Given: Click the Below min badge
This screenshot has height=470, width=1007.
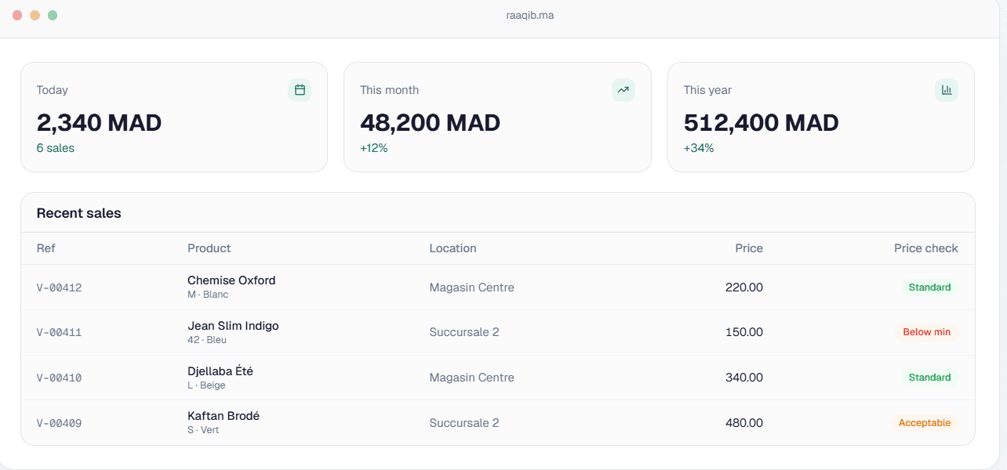Looking at the screenshot, I should point(926,332).
